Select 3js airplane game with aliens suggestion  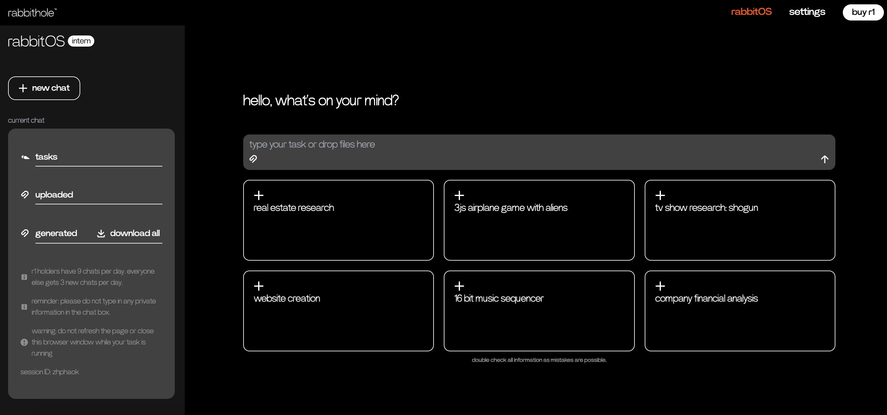539,220
